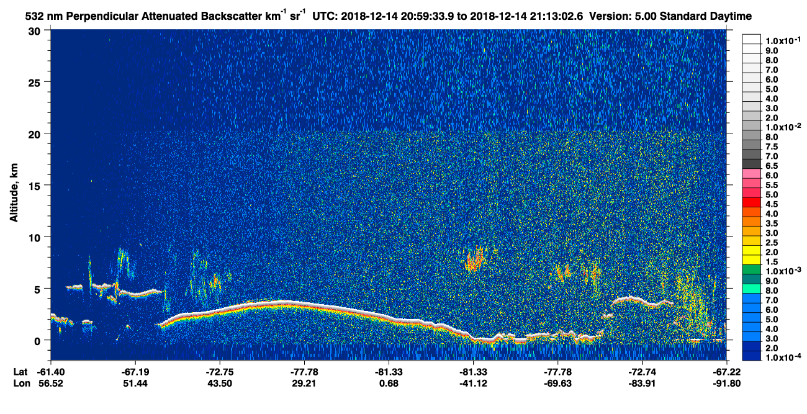Image resolution: width=807 pixels, height=414 pixels.
Task: Select the gray swatch beside 1.0x10-2
Action: pos(751,125)
